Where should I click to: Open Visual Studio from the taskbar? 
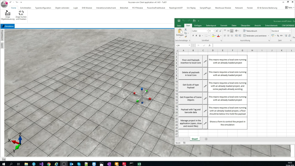coord(41,164)
